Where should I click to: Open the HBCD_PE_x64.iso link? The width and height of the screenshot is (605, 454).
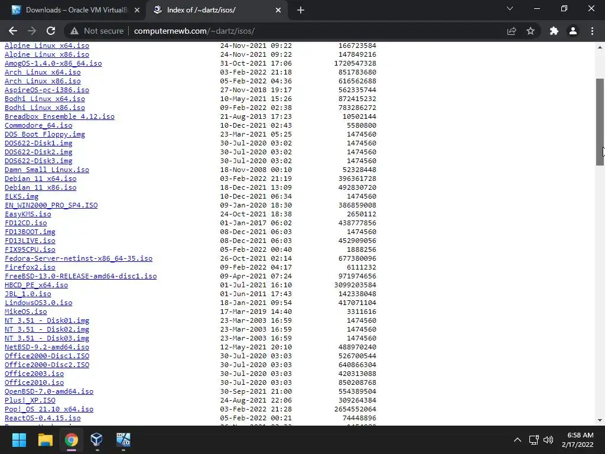point(36,286)
